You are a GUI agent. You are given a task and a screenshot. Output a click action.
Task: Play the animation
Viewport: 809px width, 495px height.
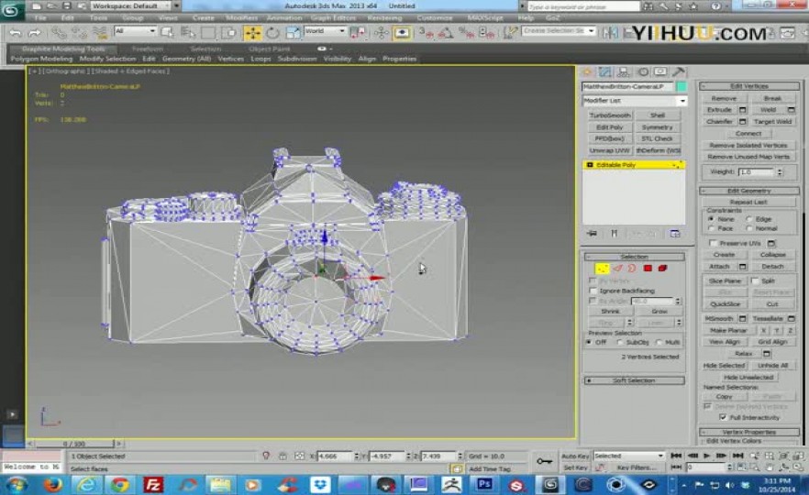tap(707, 456)
